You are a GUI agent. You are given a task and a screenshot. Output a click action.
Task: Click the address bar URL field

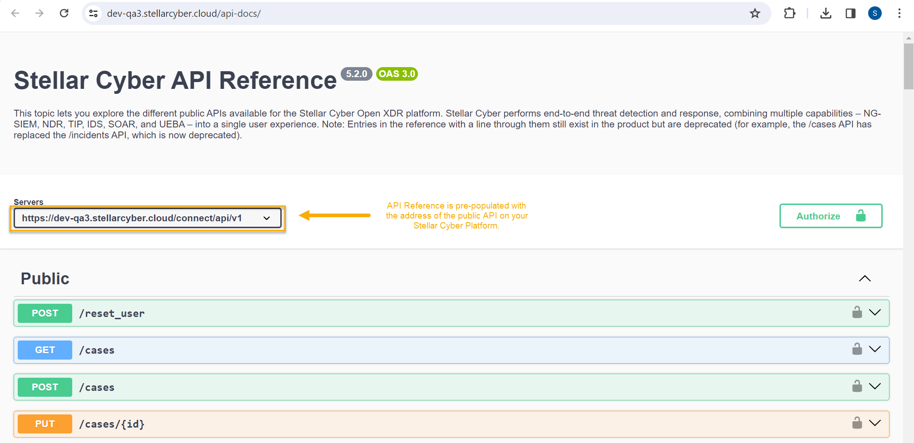(409, 14)
